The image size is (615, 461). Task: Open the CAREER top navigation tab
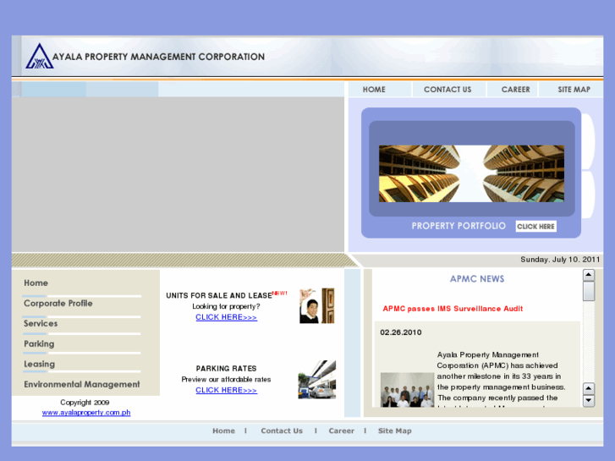click(515, 90)
